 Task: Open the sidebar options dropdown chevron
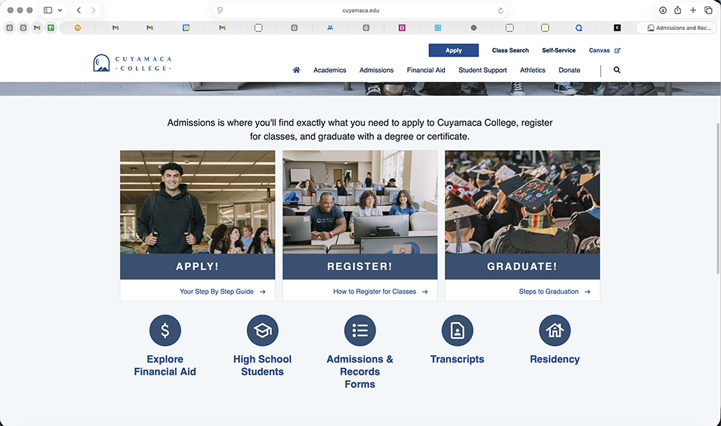pyautogui.click(x=60, y=10)
